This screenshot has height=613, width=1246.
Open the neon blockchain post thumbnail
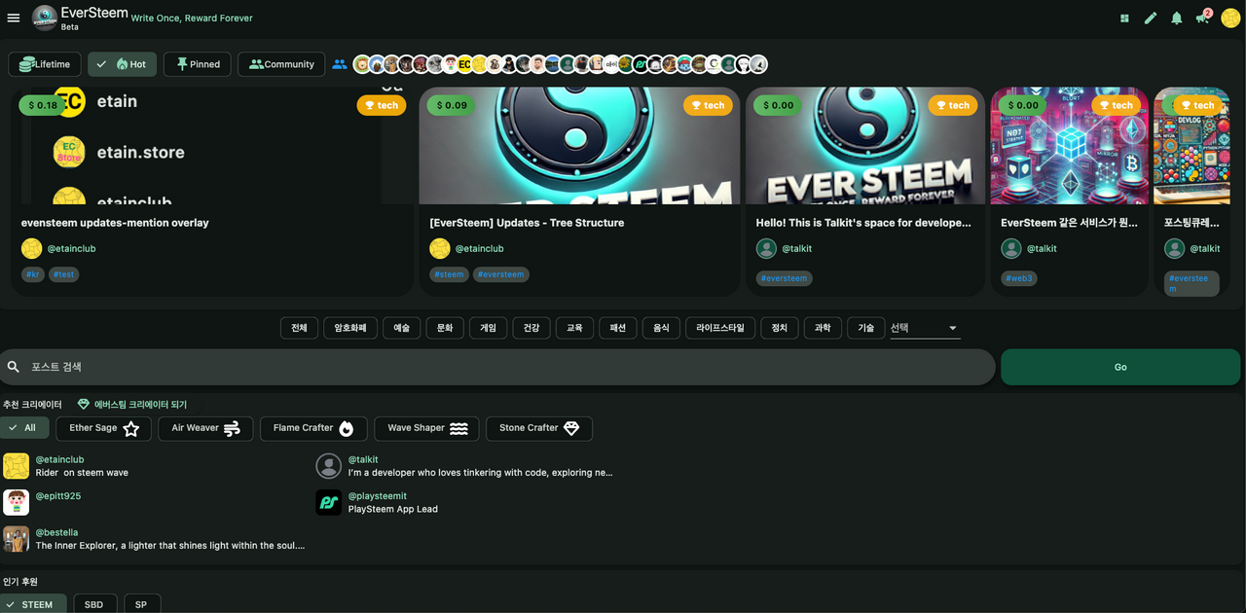[1069, 146]
